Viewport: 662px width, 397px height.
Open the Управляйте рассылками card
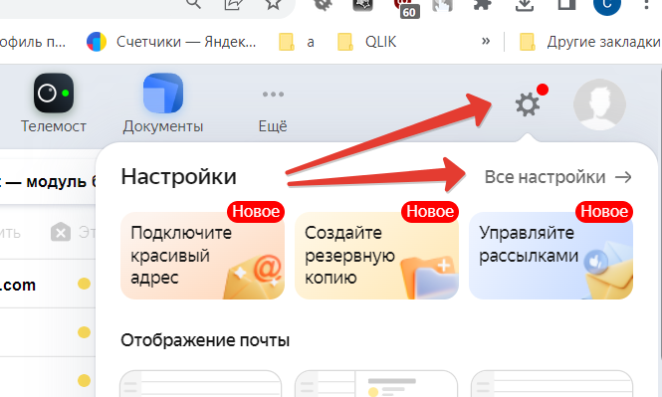point(551,256)
